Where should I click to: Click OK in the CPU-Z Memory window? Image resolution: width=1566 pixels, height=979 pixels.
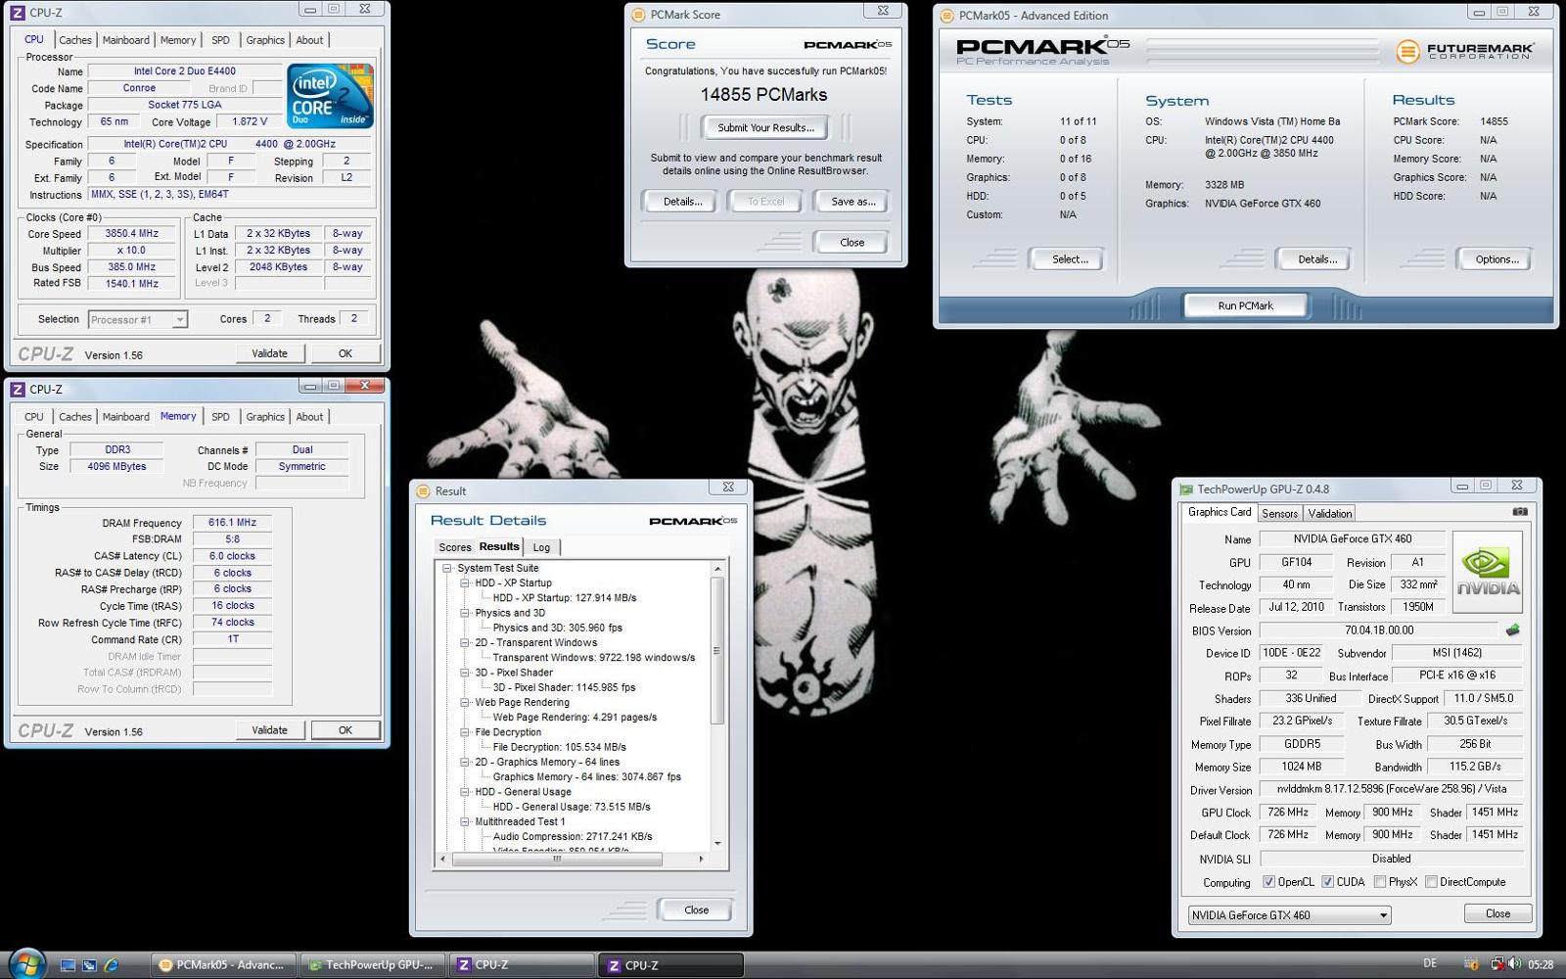click(345, 730)
